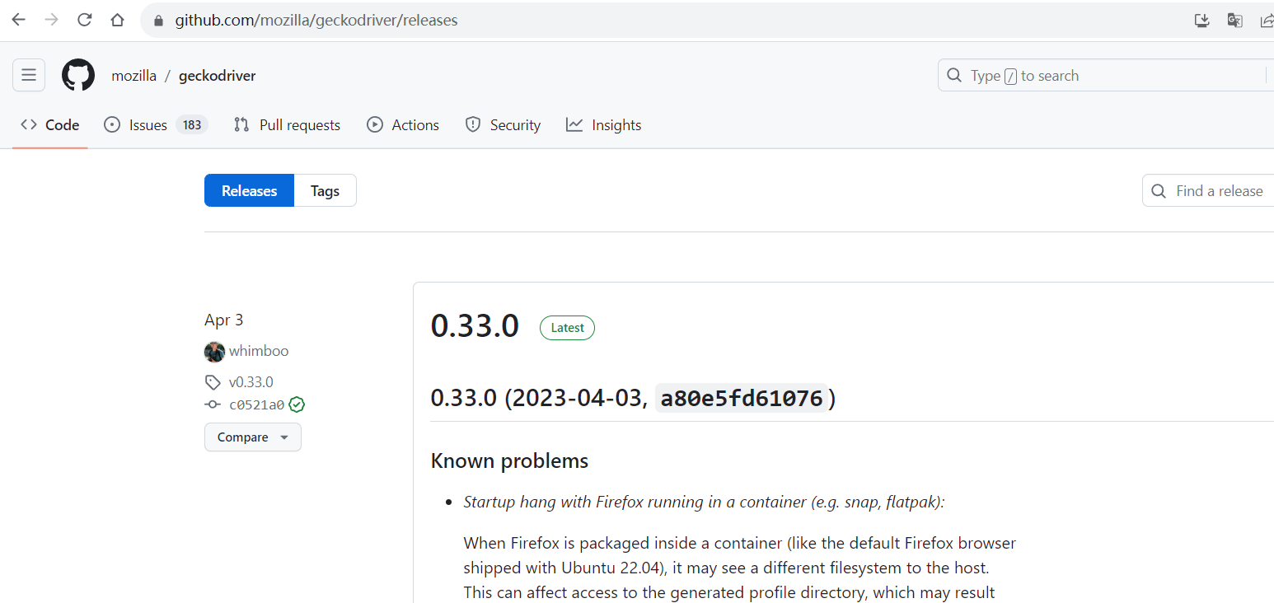The image size is (1274, 603).
Task: Click the browser home icon
Action: pyautogui.click(x=117, y=20)
